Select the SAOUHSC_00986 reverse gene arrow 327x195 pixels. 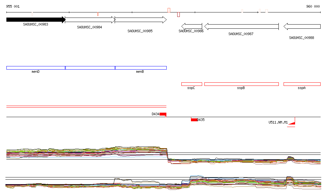[192, 26]
